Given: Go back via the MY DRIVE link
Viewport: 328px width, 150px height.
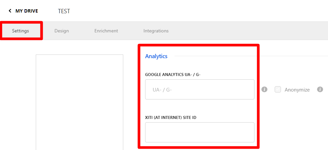Looking at the screenshot, I should pyautogui.click(x=27, y=11).
